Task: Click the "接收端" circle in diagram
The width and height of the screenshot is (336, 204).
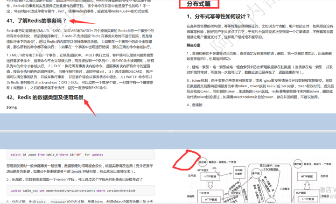Action: [x=298, y=164]
